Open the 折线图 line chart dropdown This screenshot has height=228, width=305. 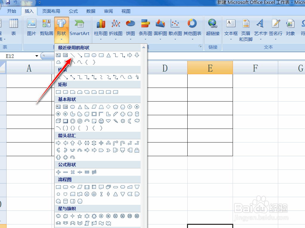(x=116, y=29)
